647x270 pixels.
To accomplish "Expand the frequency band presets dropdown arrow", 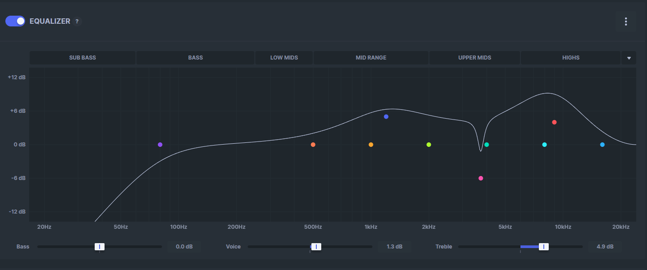I will coord(629,58).
